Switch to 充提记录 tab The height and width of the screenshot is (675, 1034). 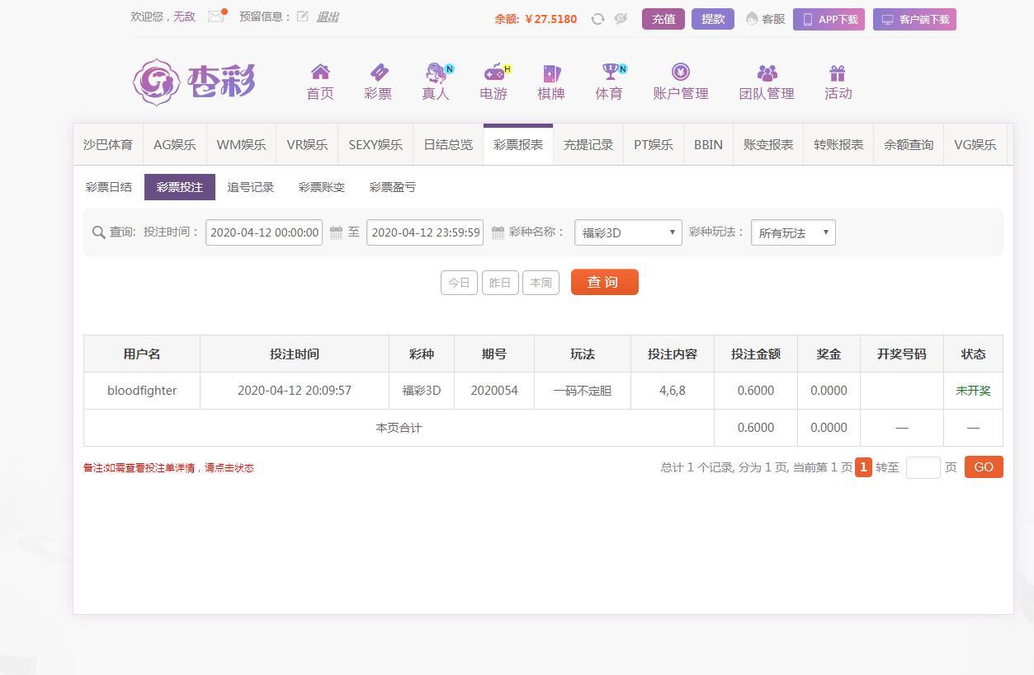(588, 145)
